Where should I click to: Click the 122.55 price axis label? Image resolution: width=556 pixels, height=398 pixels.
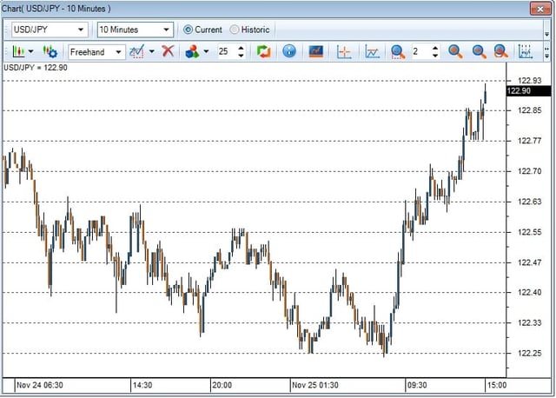click(530, 232)
